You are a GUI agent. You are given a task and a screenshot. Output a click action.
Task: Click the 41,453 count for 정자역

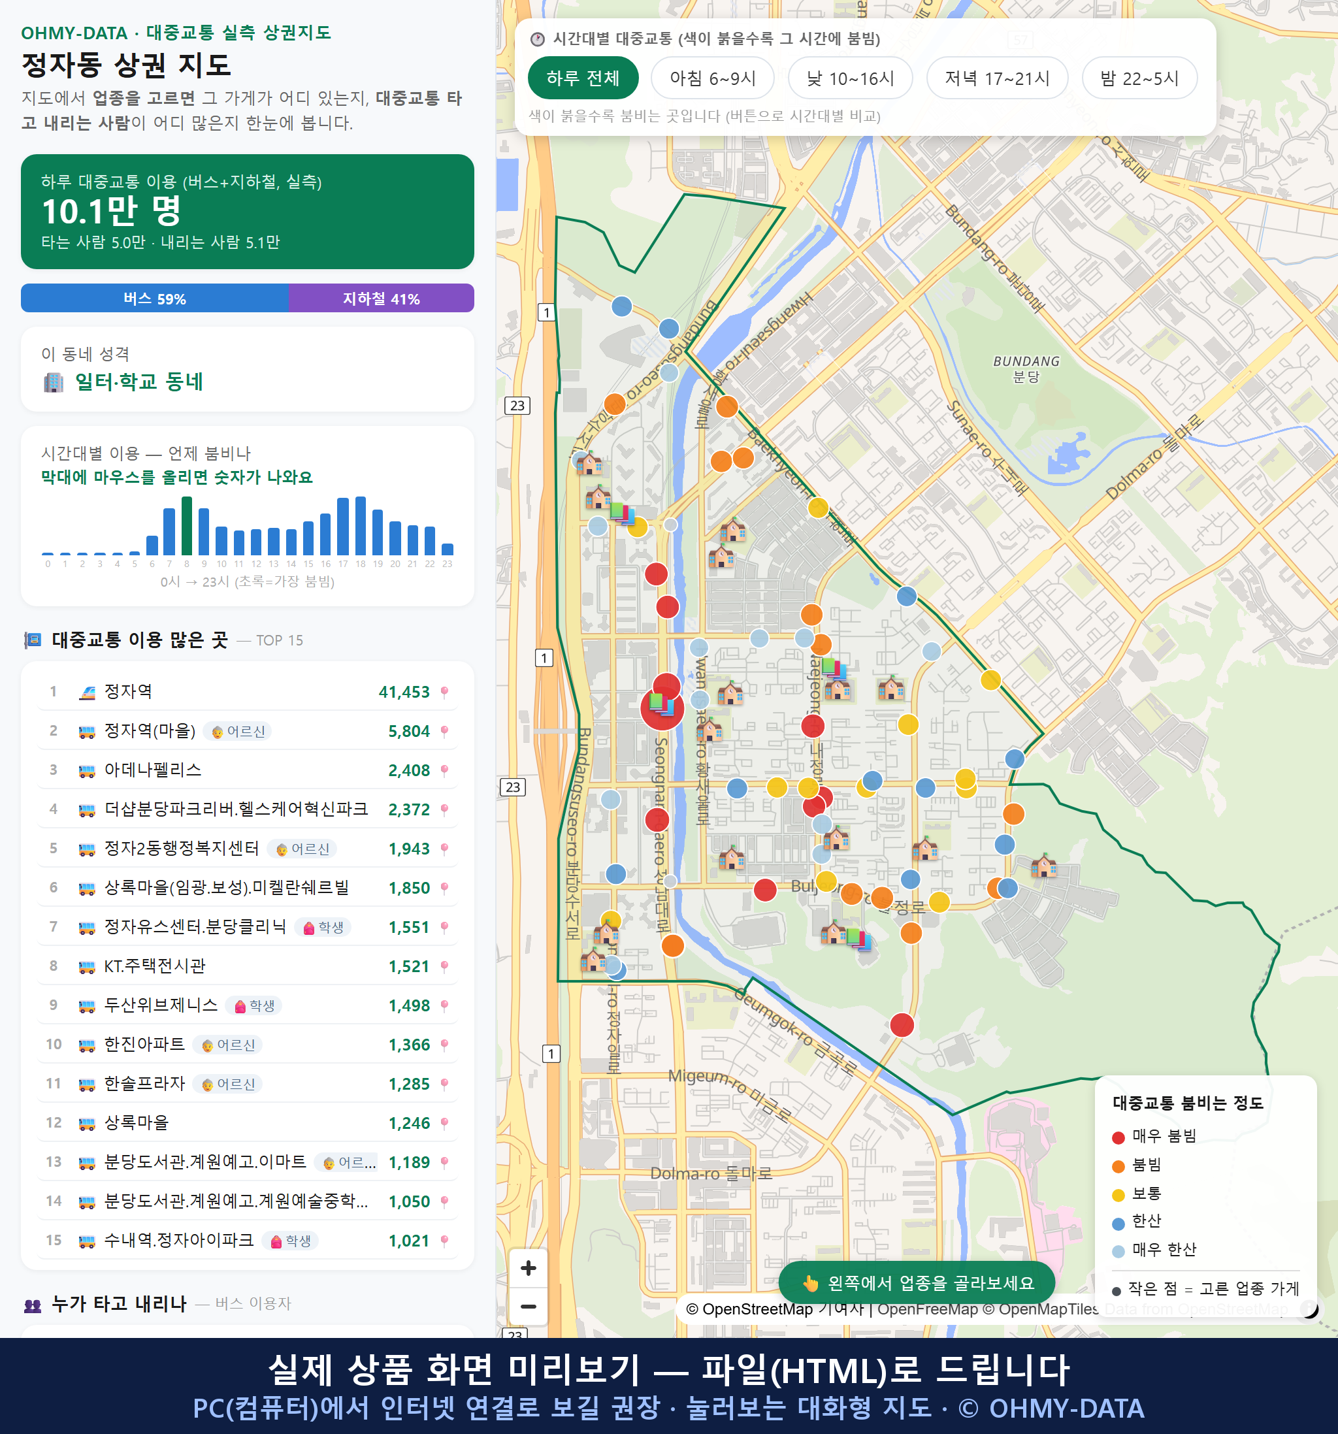404,693
